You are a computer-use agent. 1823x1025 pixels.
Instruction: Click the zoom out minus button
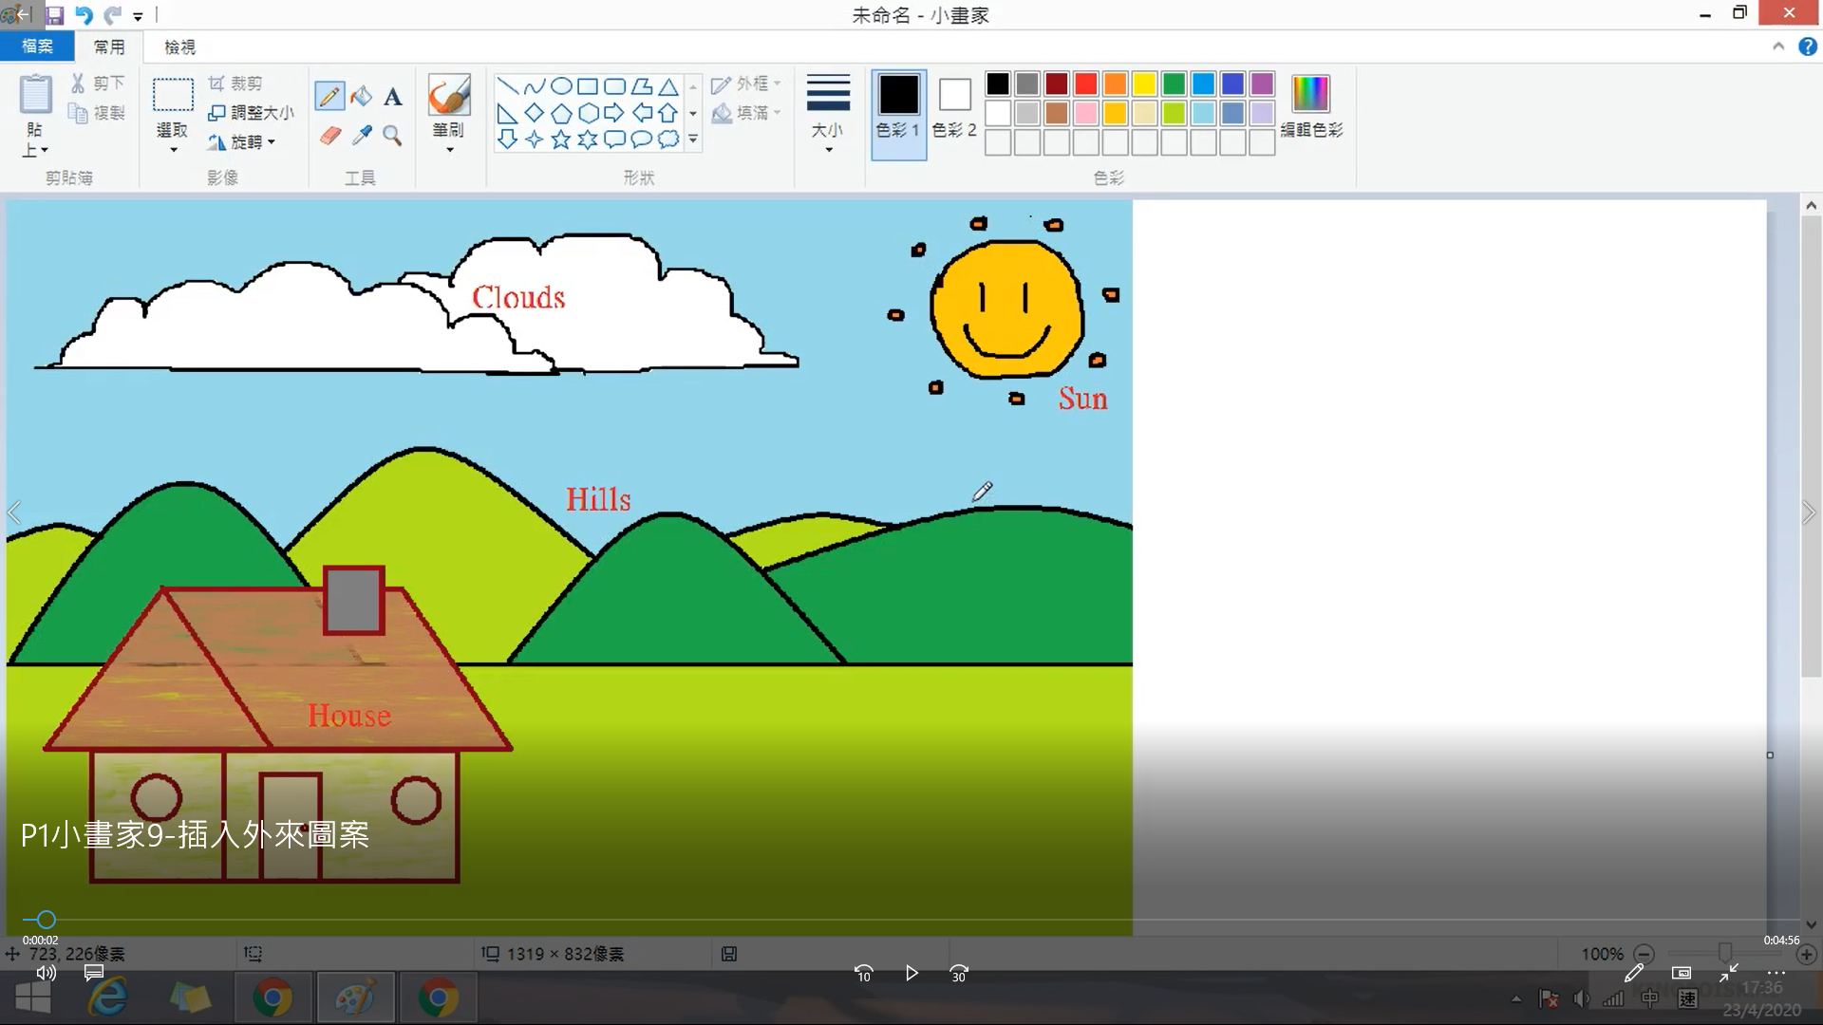click(1644, 954)
